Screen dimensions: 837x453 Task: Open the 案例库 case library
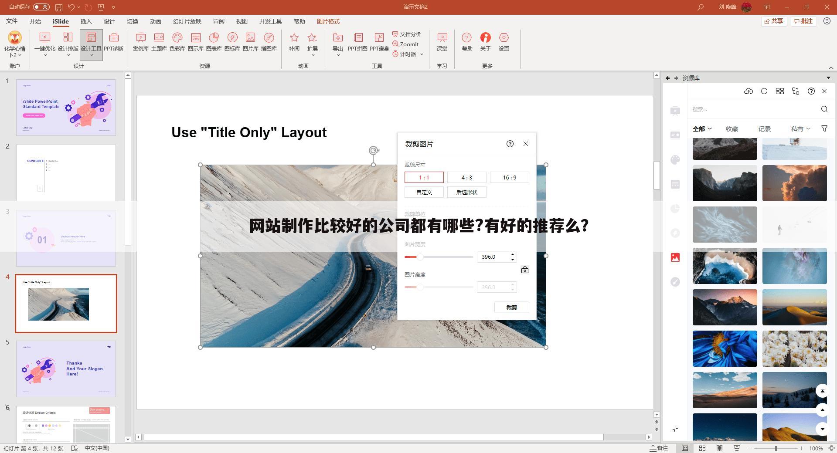tap(140, 42)
